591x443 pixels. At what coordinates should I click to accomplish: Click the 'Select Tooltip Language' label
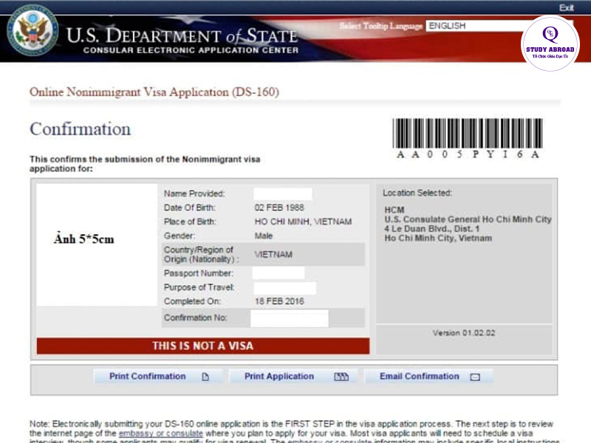click(380, 26)
